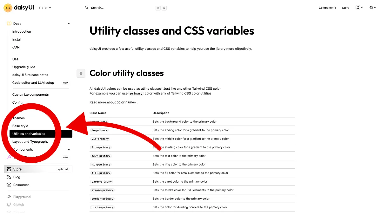Expand the Components section chevron
This screenshot has height=214, width=381.
pos(69,150)
